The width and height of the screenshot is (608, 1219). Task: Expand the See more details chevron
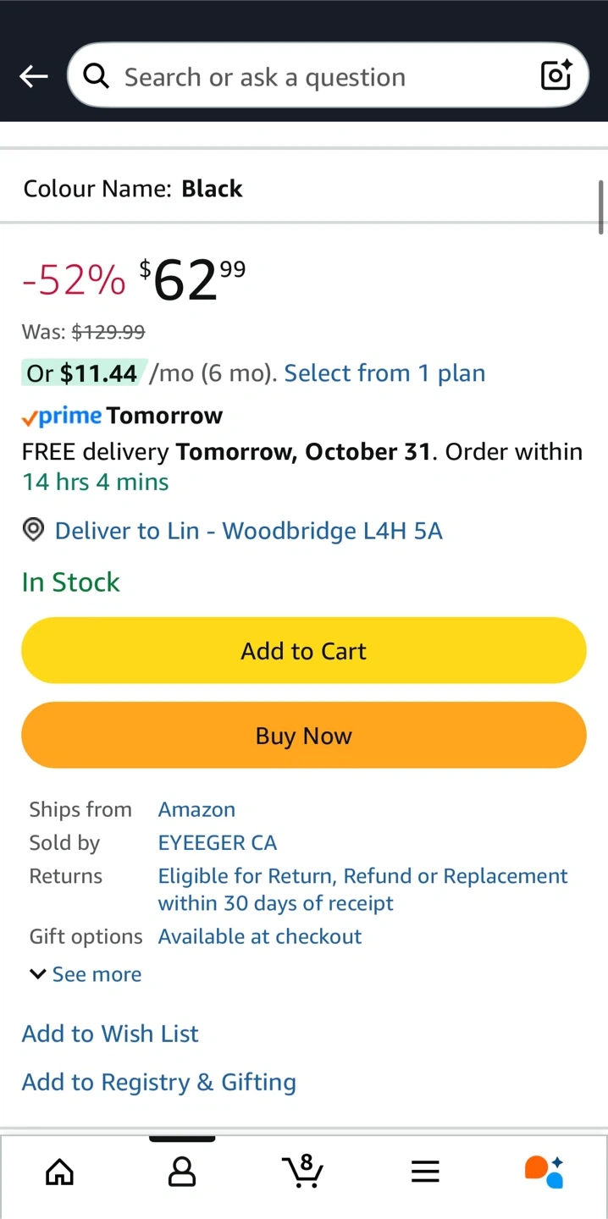[37, 974]
